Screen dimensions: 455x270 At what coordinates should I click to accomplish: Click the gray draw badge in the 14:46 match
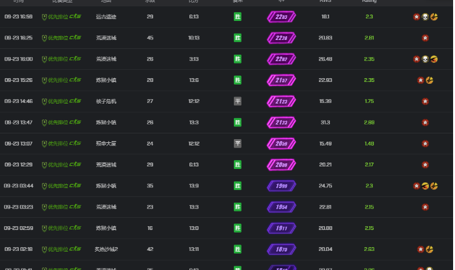(x=238, y=101)
